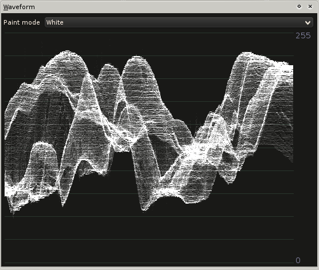Click the waveform's central tall peak
Image resolution: width=319 pixels, height=270 pixels.
(x=137, y=58)
